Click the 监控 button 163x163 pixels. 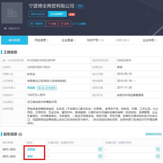tap(65, 23)
